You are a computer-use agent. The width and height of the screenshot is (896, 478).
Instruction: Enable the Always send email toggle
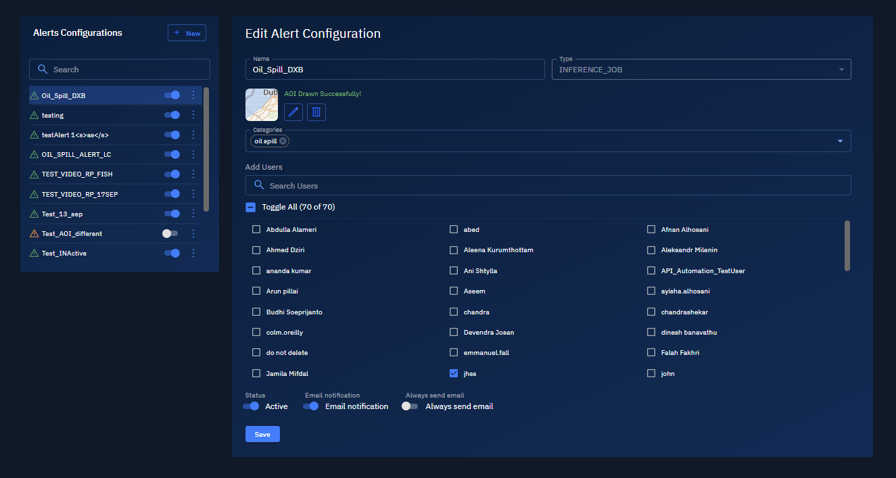[410, 406]
